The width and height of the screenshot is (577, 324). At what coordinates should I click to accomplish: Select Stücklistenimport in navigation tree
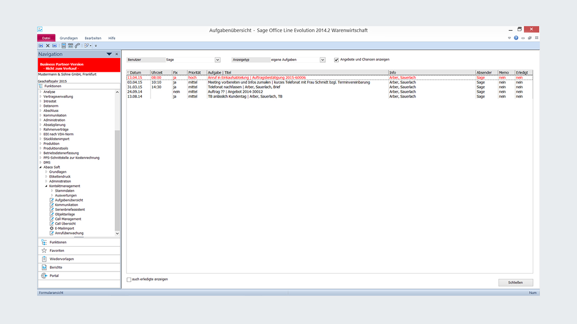[57, 139]
